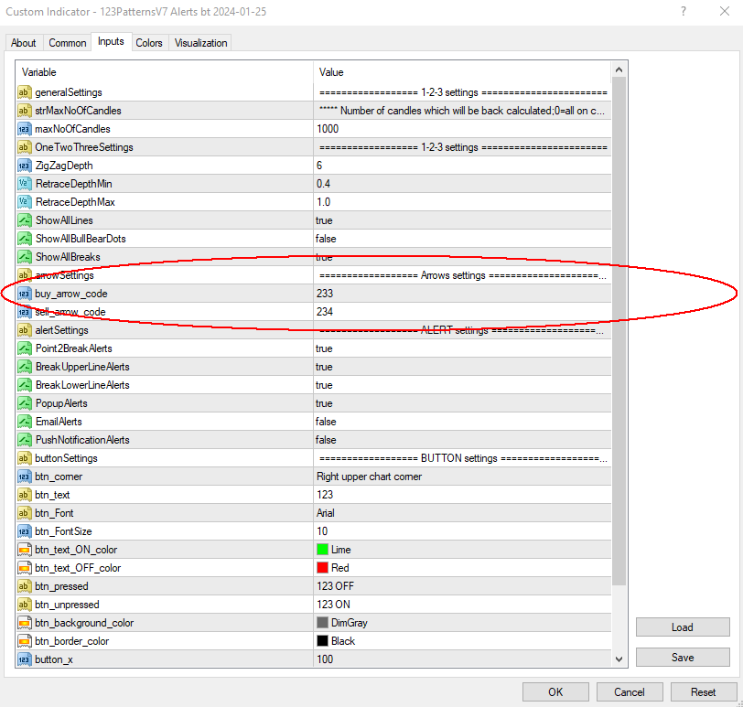Click the string icon beside btn_text
The width and height of the screenshot is (743, 707).
pyautogui.click(x=24, y=495)
